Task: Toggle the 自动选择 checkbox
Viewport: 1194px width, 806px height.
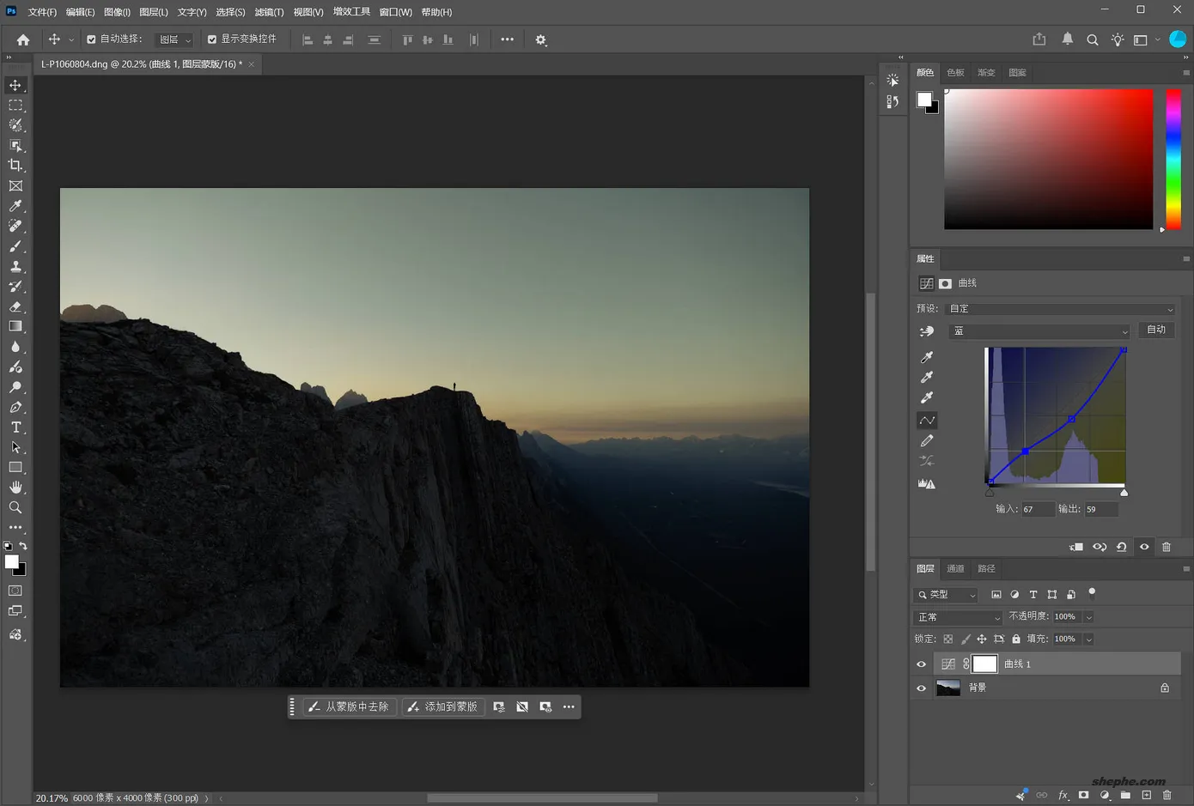Action: [91, 39]
